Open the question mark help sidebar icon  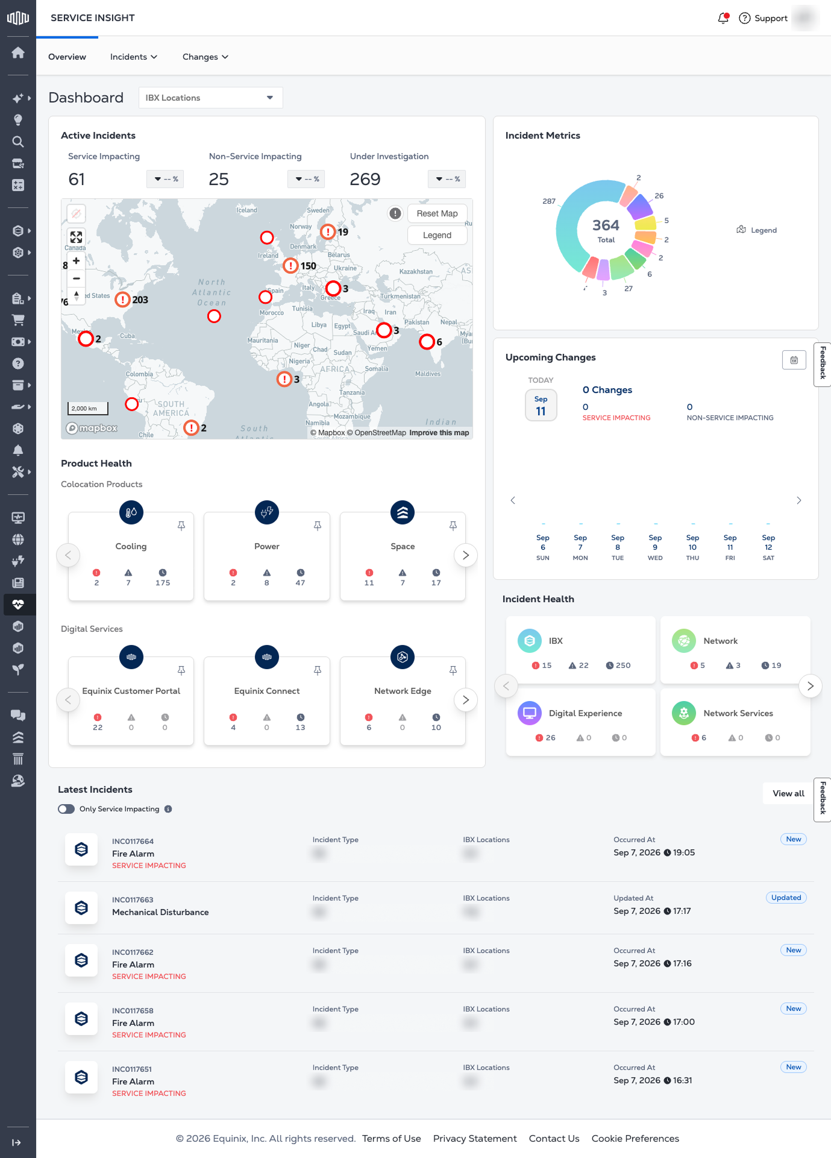click(x=18, y=363)
